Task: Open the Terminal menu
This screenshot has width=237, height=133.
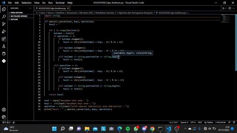Action: pyautogui.click(x=60, y=3)
